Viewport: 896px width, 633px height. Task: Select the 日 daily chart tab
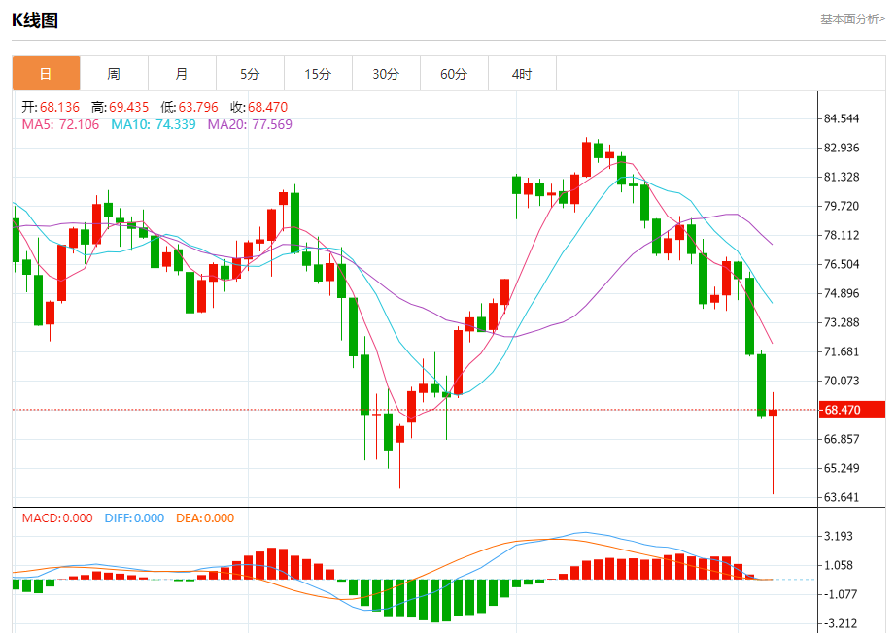[46, 73]
